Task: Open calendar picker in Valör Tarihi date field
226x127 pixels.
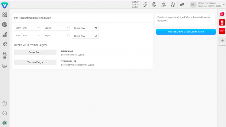Action: (96, 36)
